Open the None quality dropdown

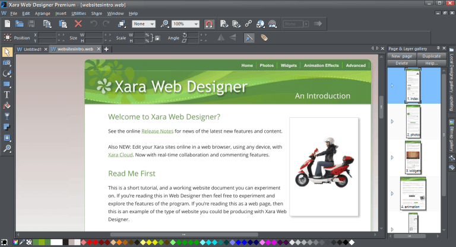click(144, 24)
